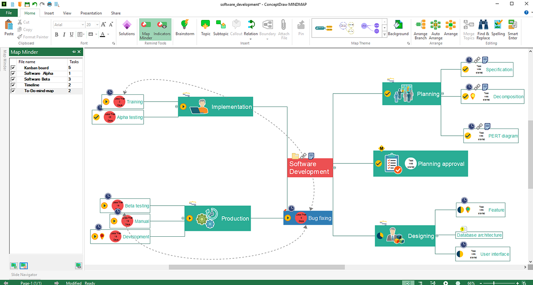Select the Software Development central topic

click(310, 168)
